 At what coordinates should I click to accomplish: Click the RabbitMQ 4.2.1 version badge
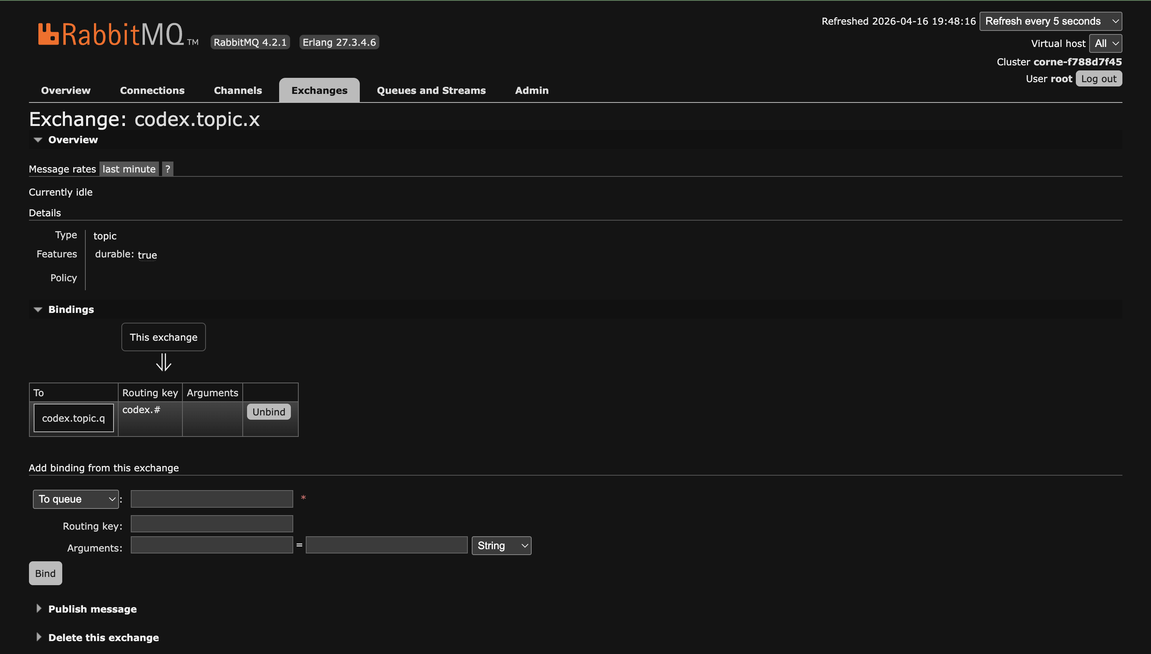(x=250, y=42)
